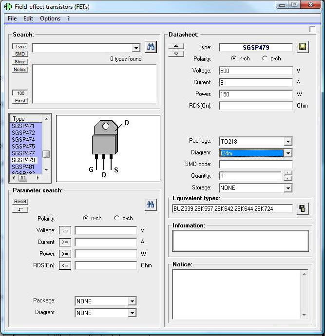
Task: Select p-ch polarity in Datasheet
Action: [265, 58]
